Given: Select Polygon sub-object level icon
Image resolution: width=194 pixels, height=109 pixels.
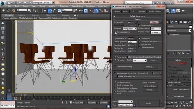Looking at the screenshot, I should pos(182,64).
